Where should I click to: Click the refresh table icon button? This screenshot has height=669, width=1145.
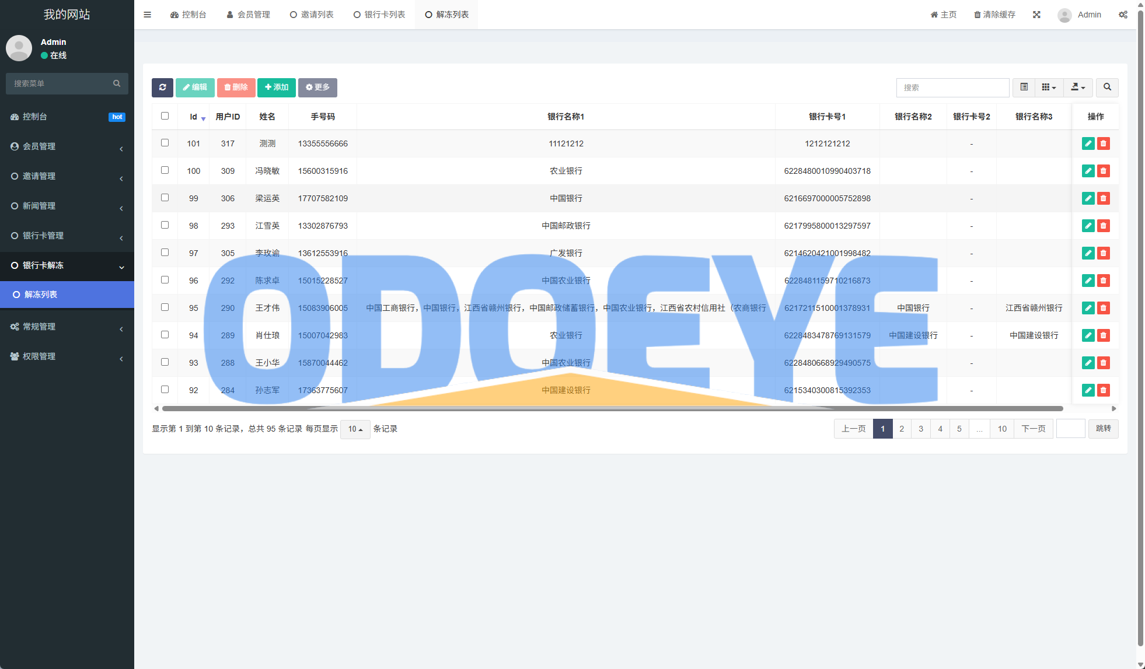click(x=162, y=87)
